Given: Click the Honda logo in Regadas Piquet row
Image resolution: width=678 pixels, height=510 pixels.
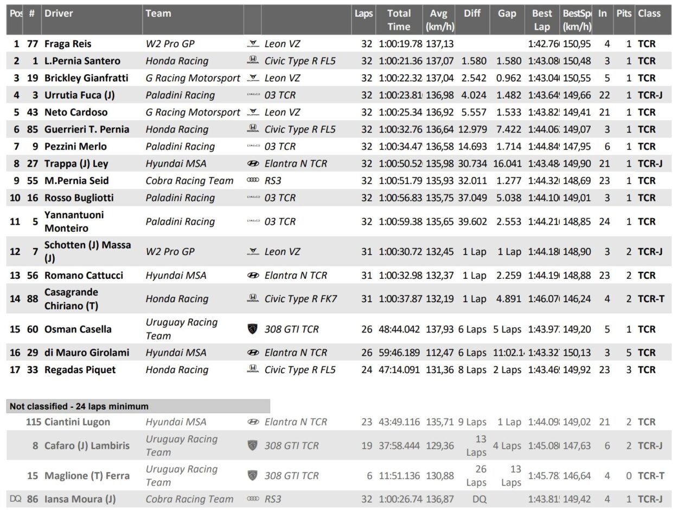Looking at the screenshot, I should pyautogui.click(x=253, y=370).
